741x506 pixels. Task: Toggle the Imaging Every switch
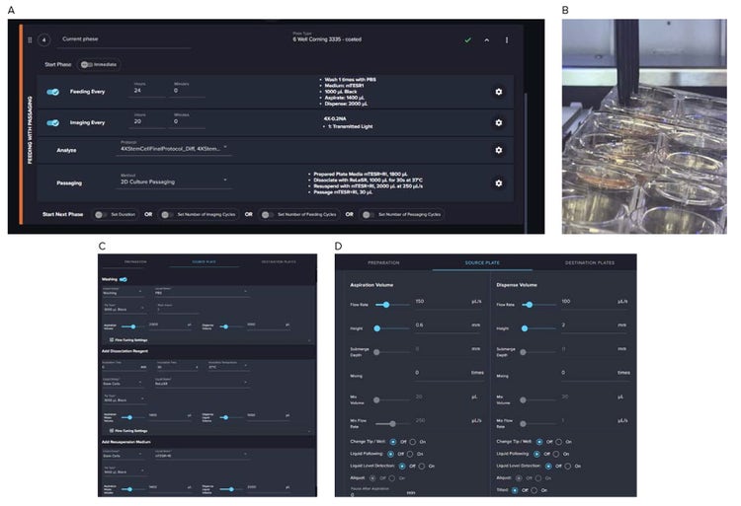coord(53,122)
